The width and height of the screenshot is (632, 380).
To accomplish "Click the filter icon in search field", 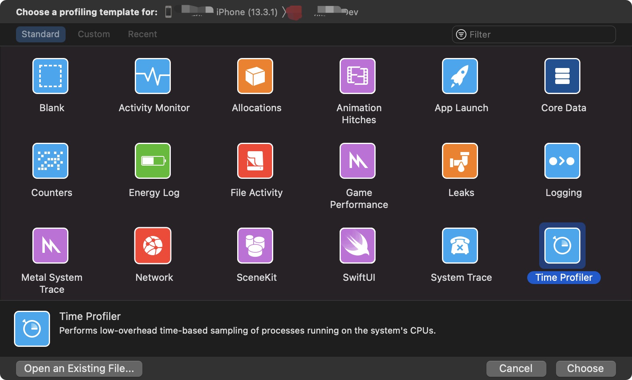I will pyautogui.click(x=461, y=34).
